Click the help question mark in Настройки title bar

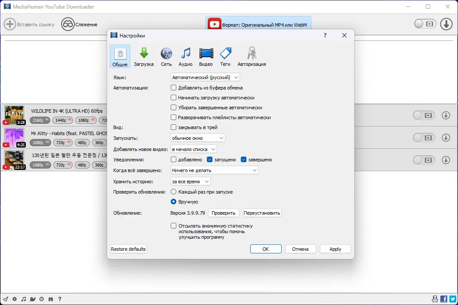[x=325, y=35]
